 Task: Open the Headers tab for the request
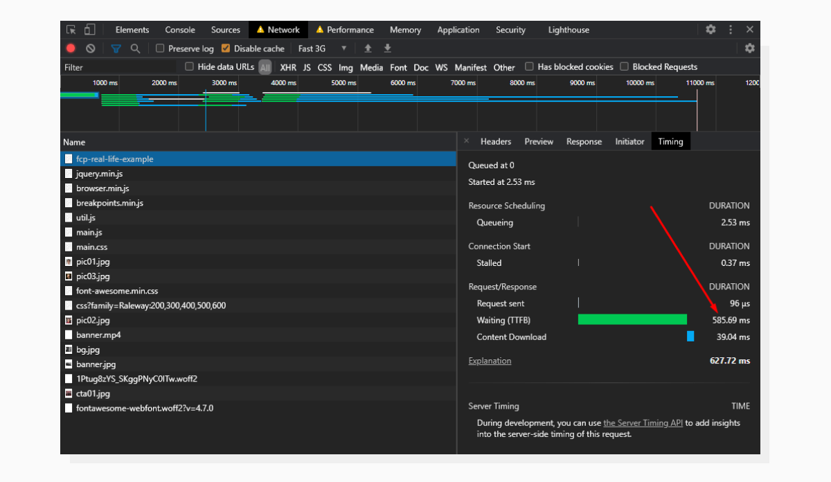(496, 141)
